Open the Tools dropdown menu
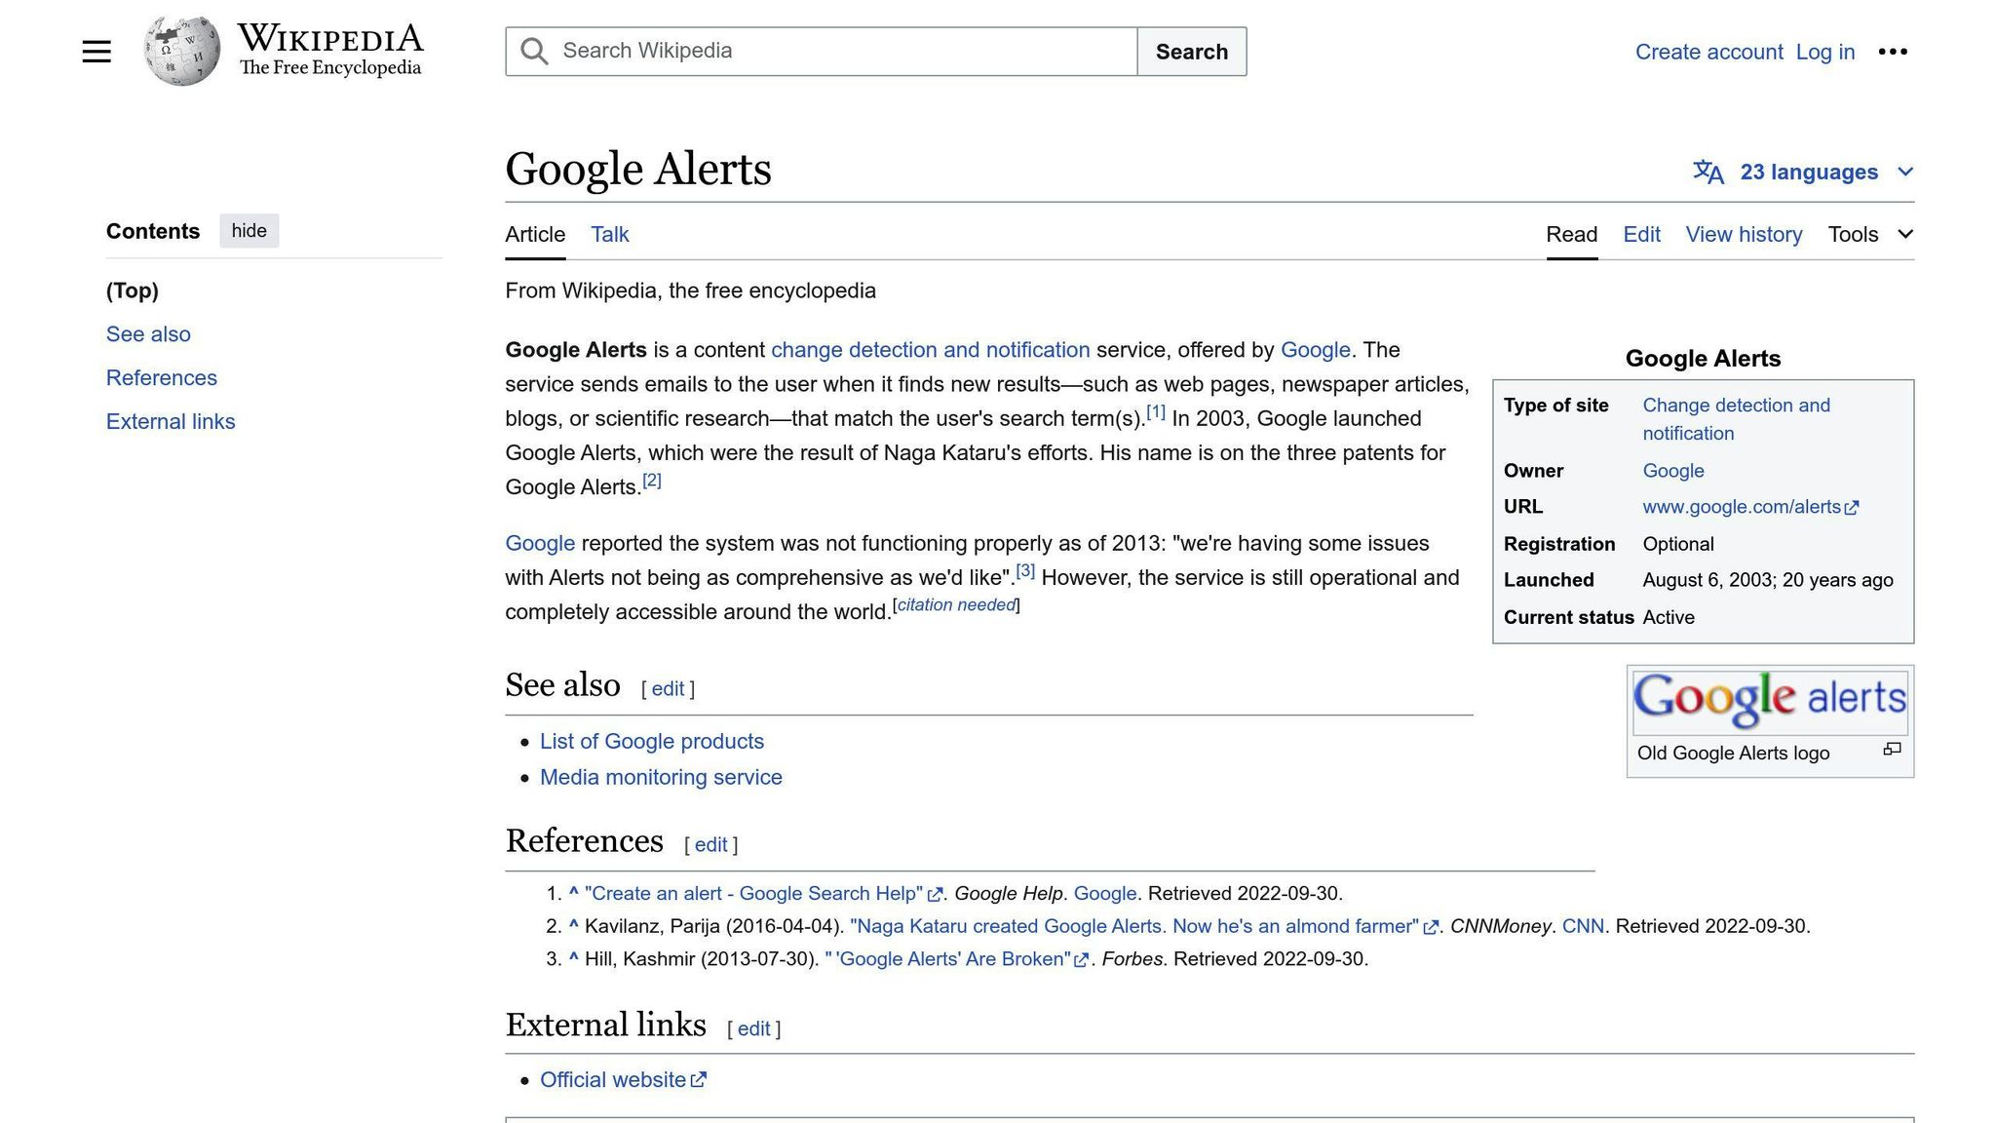Image resolution: width=1996 pixels, height=1123 pixels. pos(1870,235)
